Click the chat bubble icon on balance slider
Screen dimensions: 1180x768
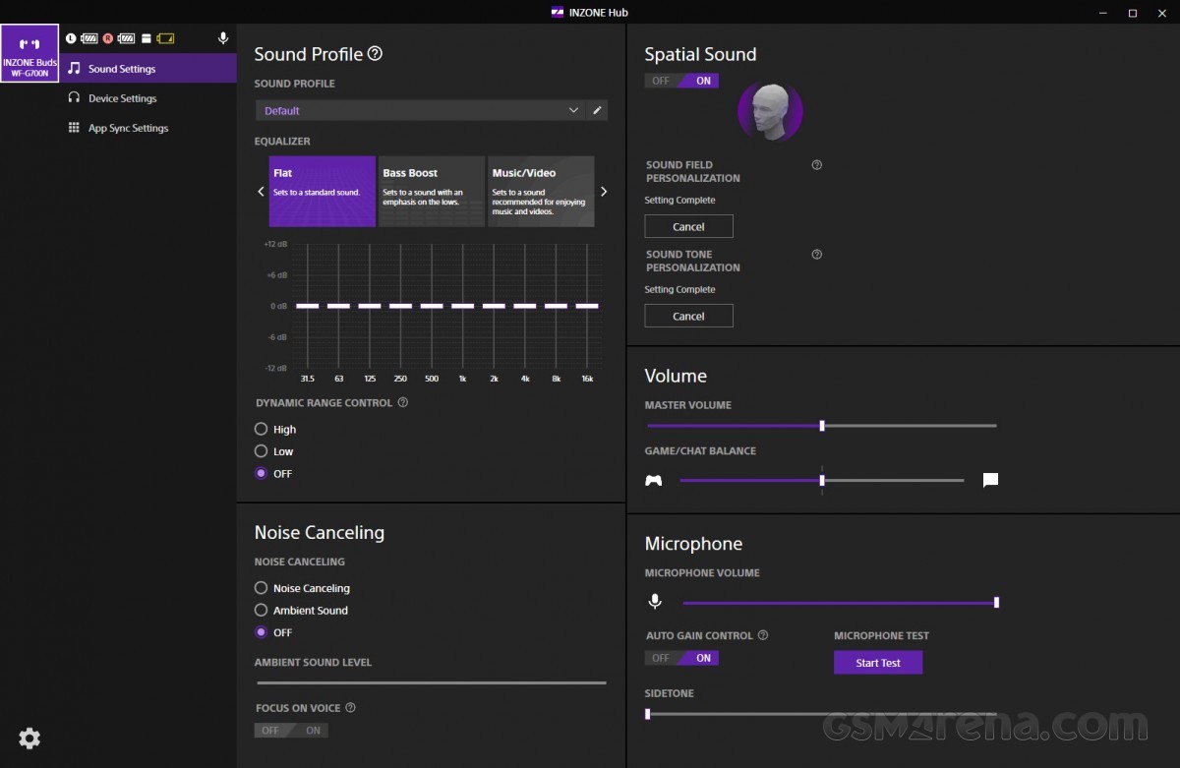990,480
